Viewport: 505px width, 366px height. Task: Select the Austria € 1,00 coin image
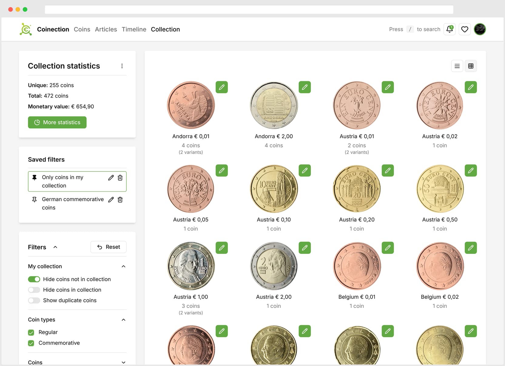191,266
